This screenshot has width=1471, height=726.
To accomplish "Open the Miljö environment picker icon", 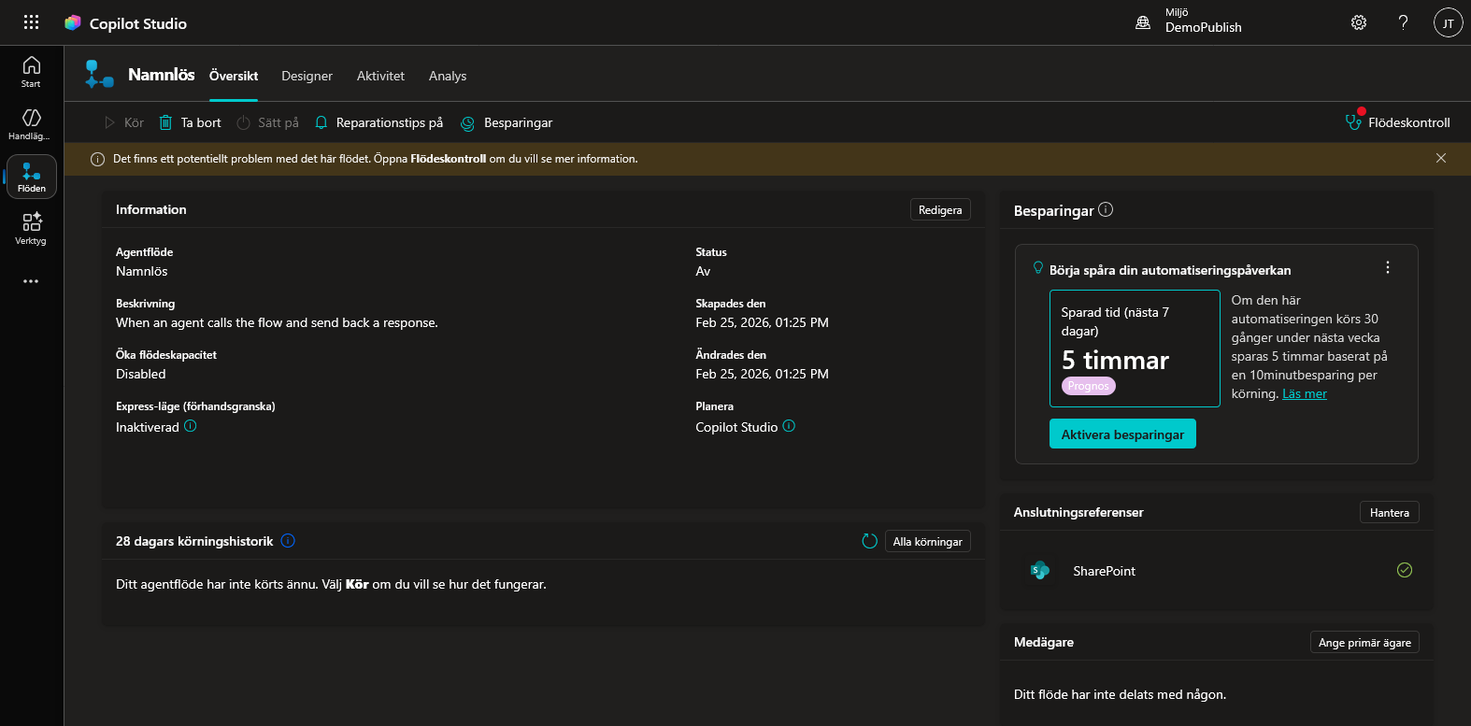I will pyautogui.click(x=1142, y=22).
